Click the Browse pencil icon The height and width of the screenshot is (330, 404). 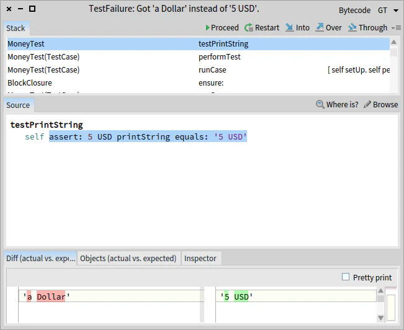tap(367, 104)
